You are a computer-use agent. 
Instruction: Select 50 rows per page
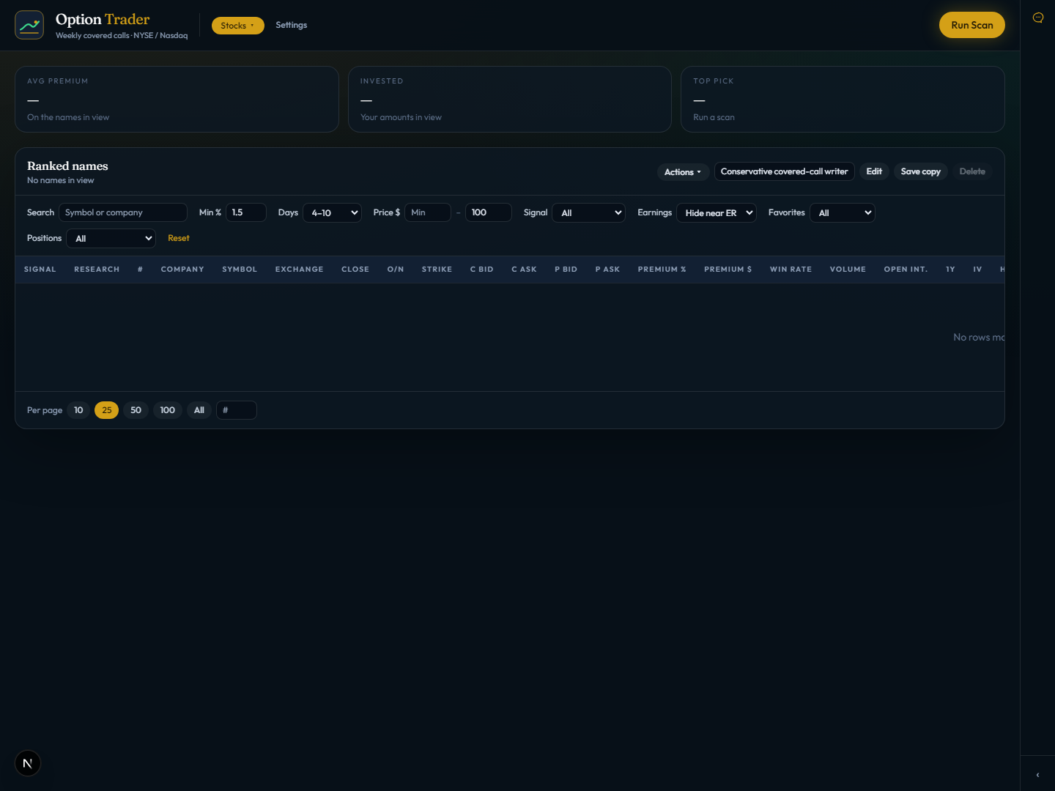(x=136, y=410)
